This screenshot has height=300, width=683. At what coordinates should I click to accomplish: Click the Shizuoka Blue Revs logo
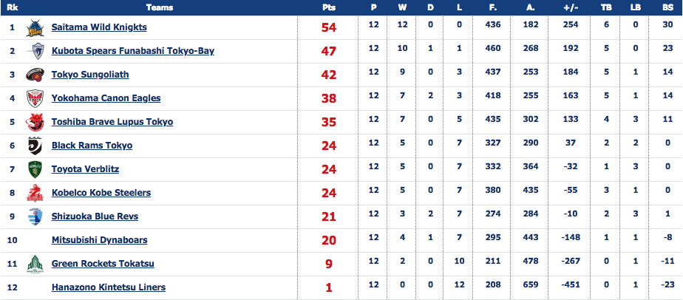tap(35, 217)
